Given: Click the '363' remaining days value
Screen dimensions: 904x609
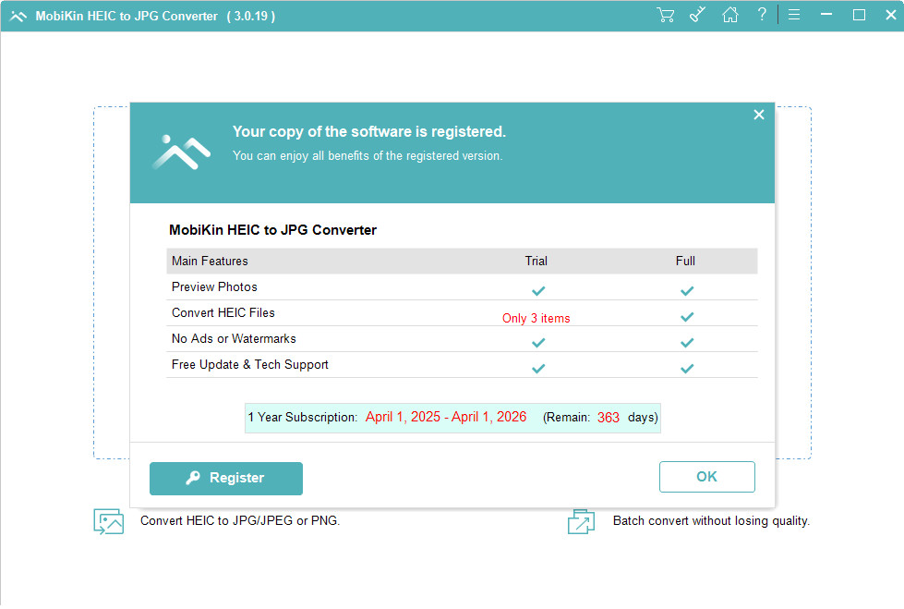Looking at the screenshot, I should [609, 418].
